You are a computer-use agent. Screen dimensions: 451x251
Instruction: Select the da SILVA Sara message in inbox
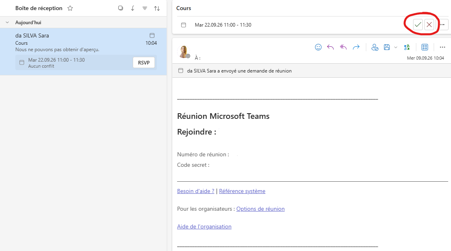[84, 52]
